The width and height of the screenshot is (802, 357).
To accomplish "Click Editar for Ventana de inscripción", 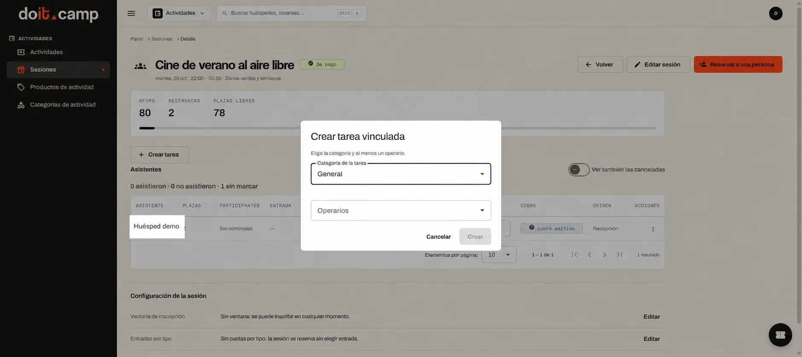I will [651, 317].
